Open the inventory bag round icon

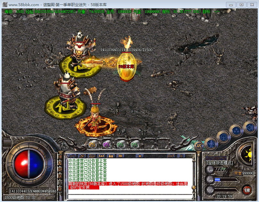(223, 137)
